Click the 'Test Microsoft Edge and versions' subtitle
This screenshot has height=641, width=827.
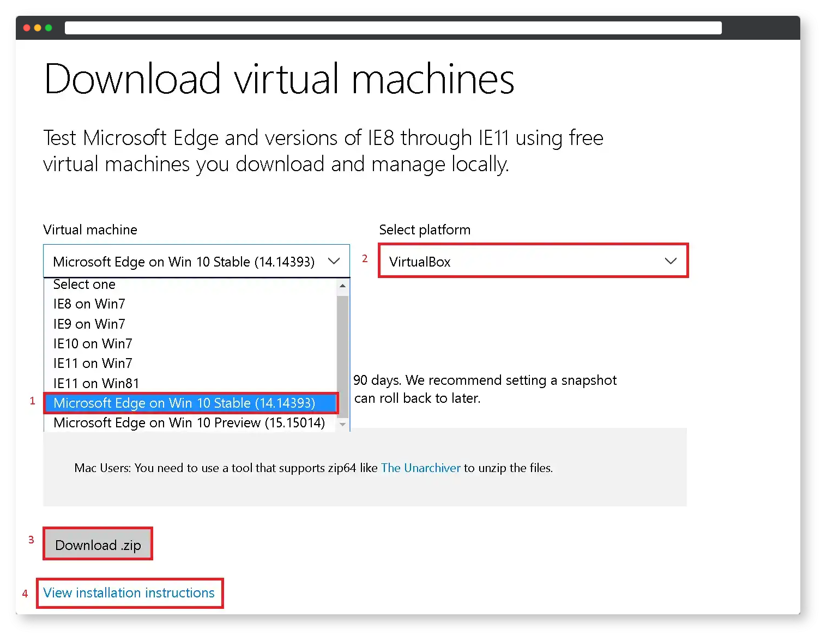[x=323, y=151]
